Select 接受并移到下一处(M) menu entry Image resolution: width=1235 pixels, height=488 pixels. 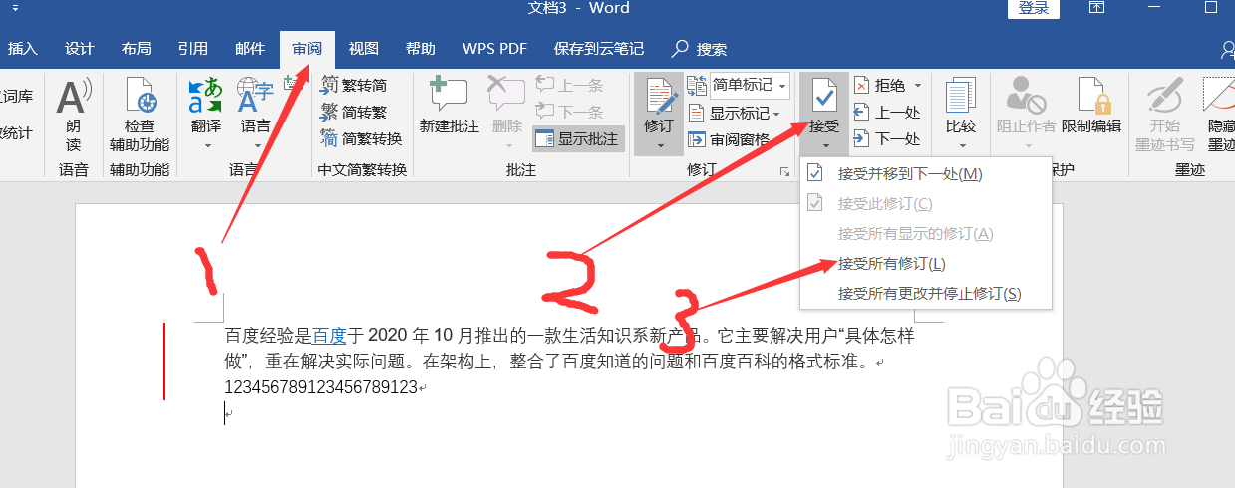point(926,174)
